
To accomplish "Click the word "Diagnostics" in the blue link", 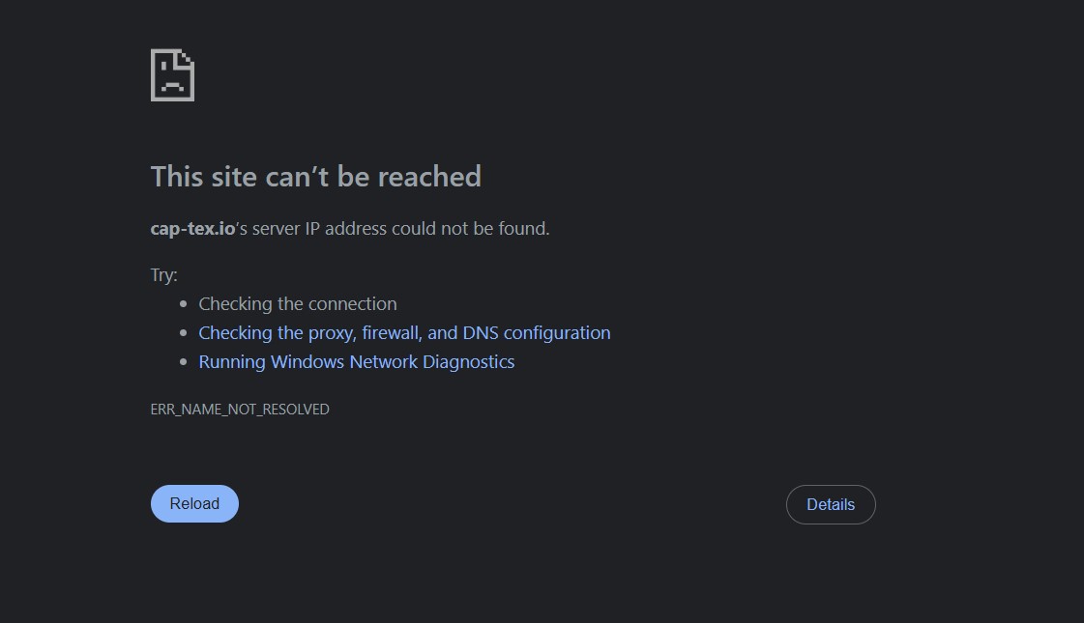I will pyautogui.click(x=469, y=362).
